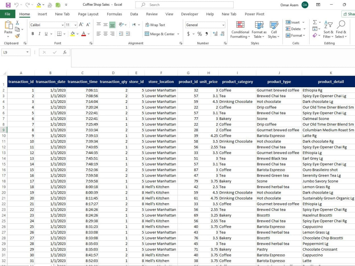Click Merge & Center button
Image resolution: width=355 pixels, height=266 pixels.
[x=160, y=34]
